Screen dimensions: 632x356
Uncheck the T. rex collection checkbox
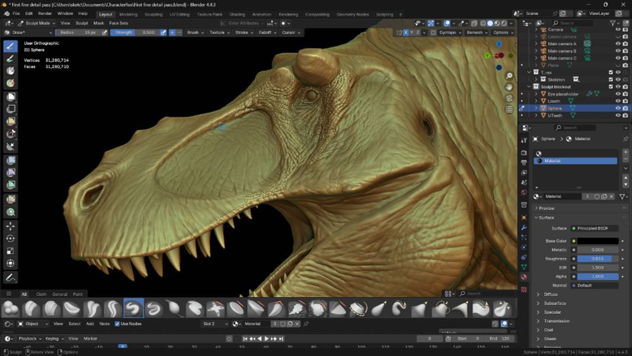click(x=611, y=73)
